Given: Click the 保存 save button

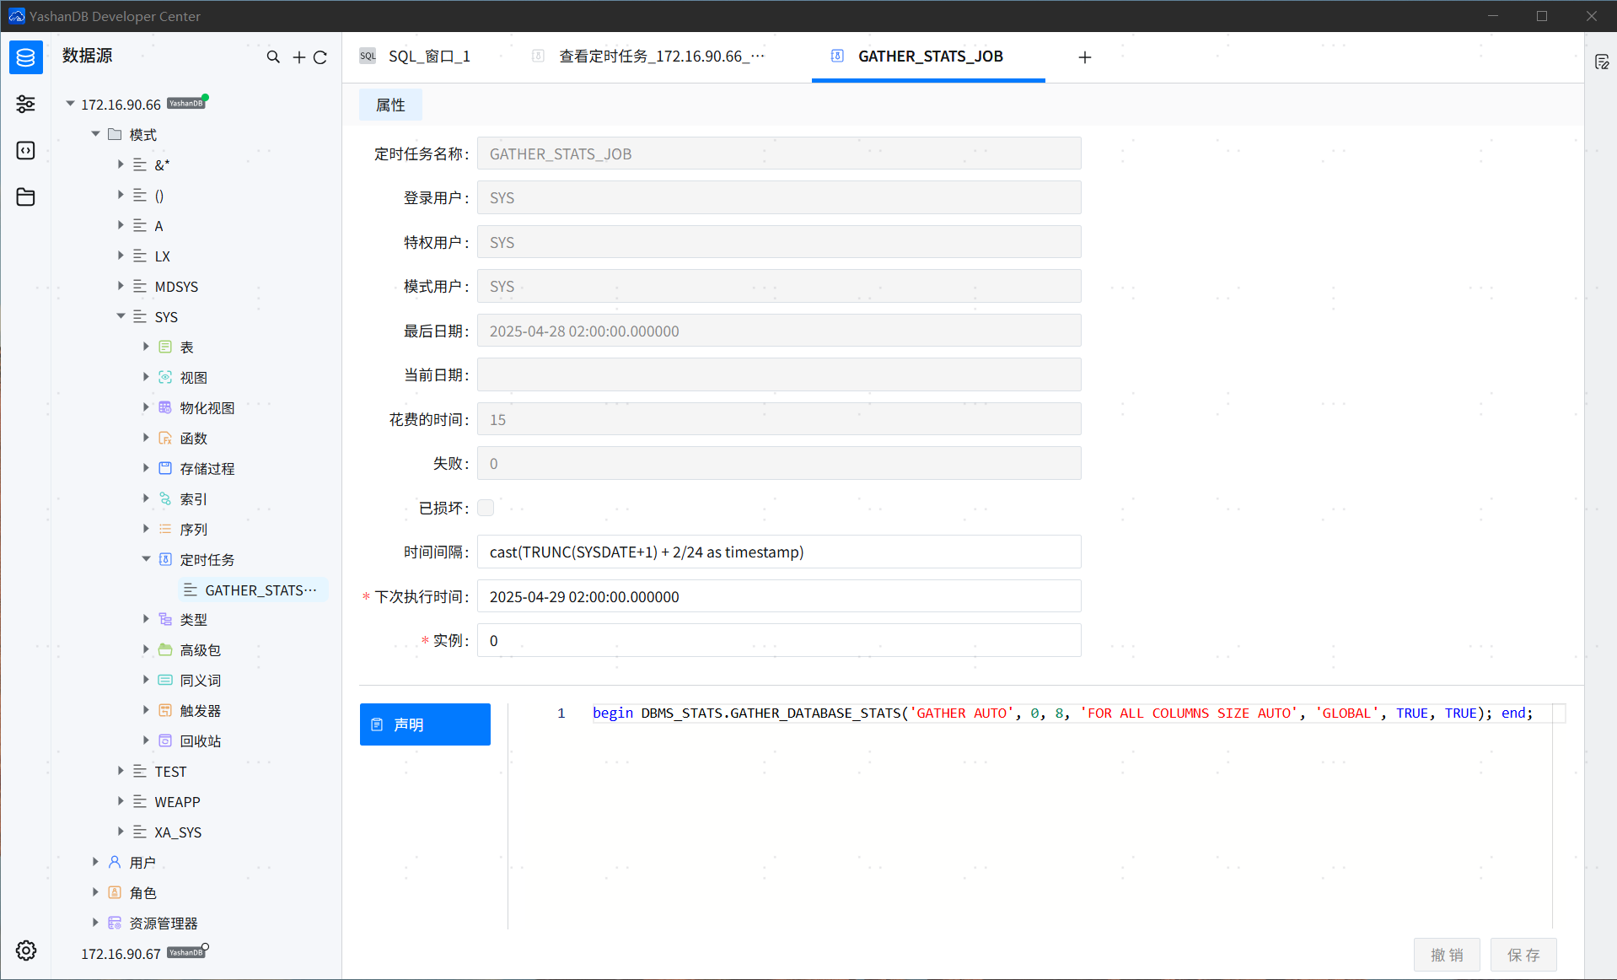Looking at the screenshot, I should tap(1523, 955).
